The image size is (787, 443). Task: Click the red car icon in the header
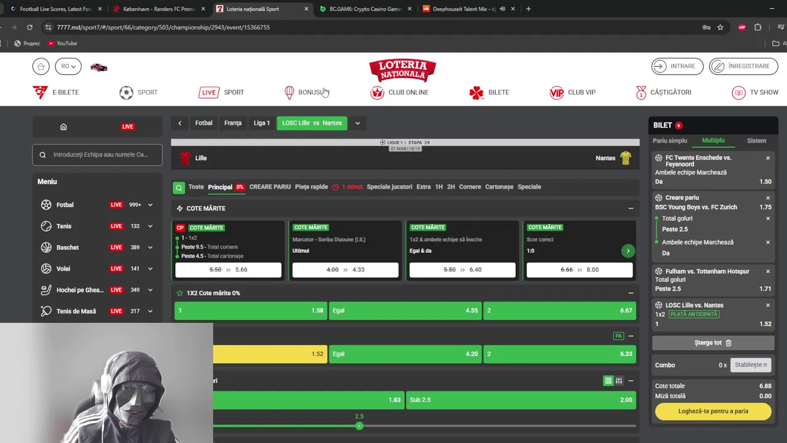(x=98, y=67)
